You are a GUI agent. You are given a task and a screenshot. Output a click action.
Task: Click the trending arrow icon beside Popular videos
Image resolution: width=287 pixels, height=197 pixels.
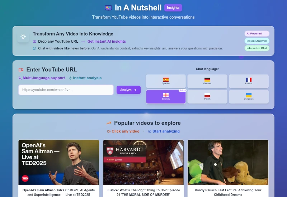pos(109,123)
